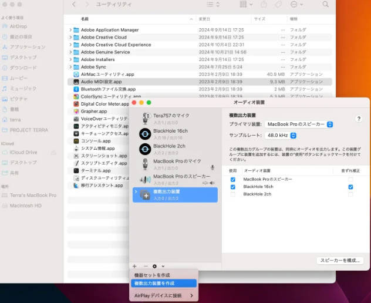Disable drift correction for BlackHole 16ch
Screen dimensions: 371x303
[x=350, y=187]
